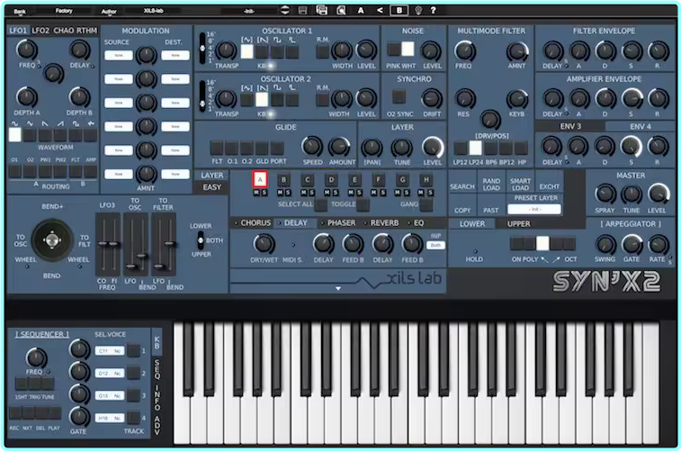Select Oscillator 1 triangle waveform button
Viewport: 681px width, 451px height.
[x=246, y=51]
